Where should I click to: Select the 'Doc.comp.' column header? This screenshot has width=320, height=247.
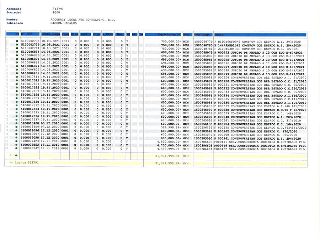coord(203,34)
